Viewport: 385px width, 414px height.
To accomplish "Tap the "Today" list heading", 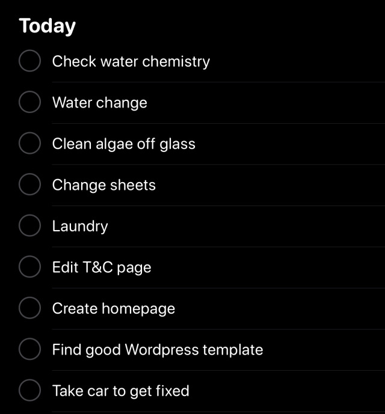I will pos(48,26).
